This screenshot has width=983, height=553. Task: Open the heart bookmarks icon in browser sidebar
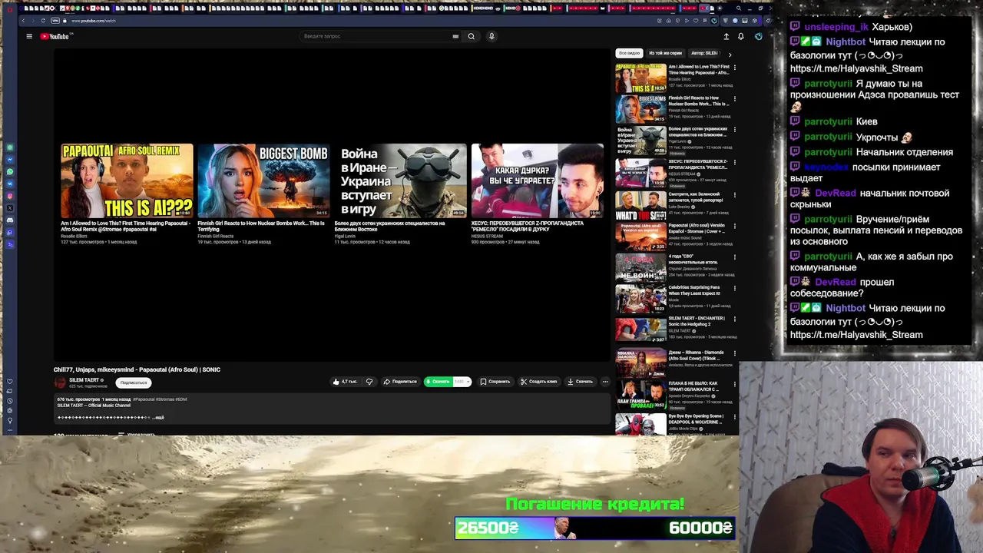10,382
